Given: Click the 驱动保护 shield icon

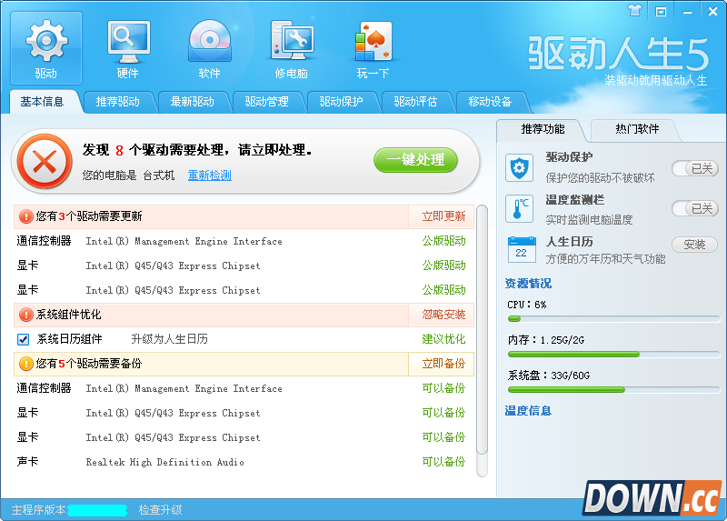Looking at the screenshot, I should pos(521,168).
